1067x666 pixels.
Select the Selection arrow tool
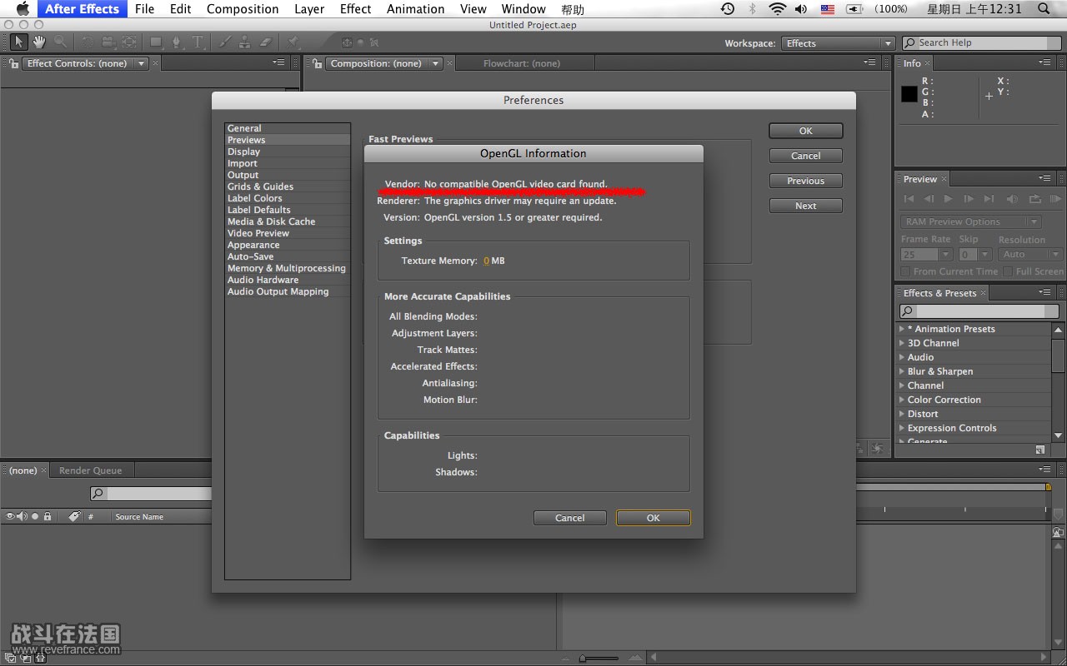tap(18, 42)
